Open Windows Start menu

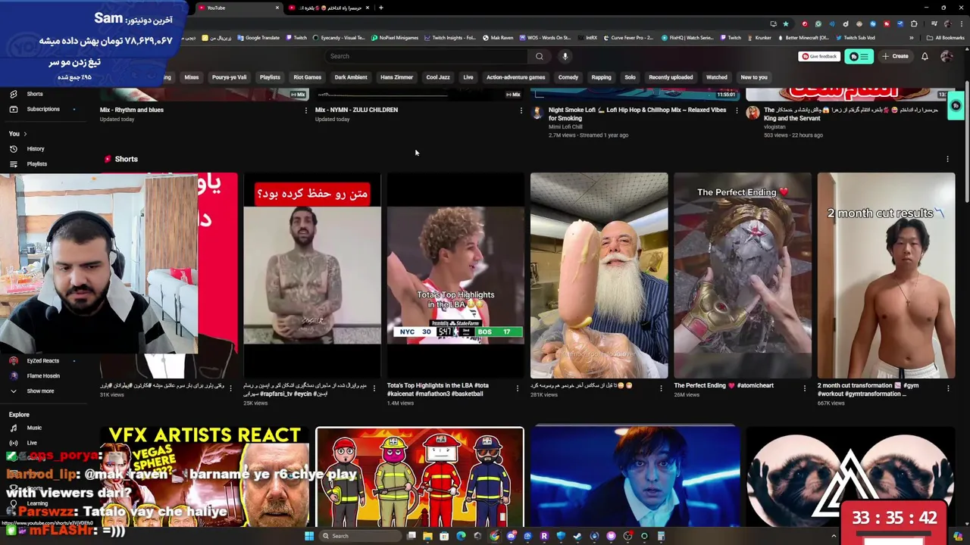click(x=309, y=536)
